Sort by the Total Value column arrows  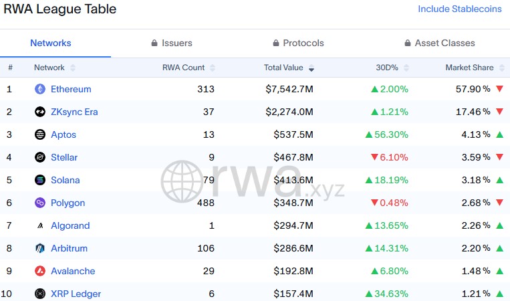[311, 68]
